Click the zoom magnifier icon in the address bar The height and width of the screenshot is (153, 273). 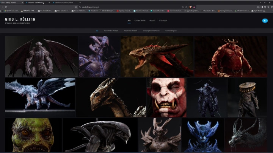tap(183, 7)
